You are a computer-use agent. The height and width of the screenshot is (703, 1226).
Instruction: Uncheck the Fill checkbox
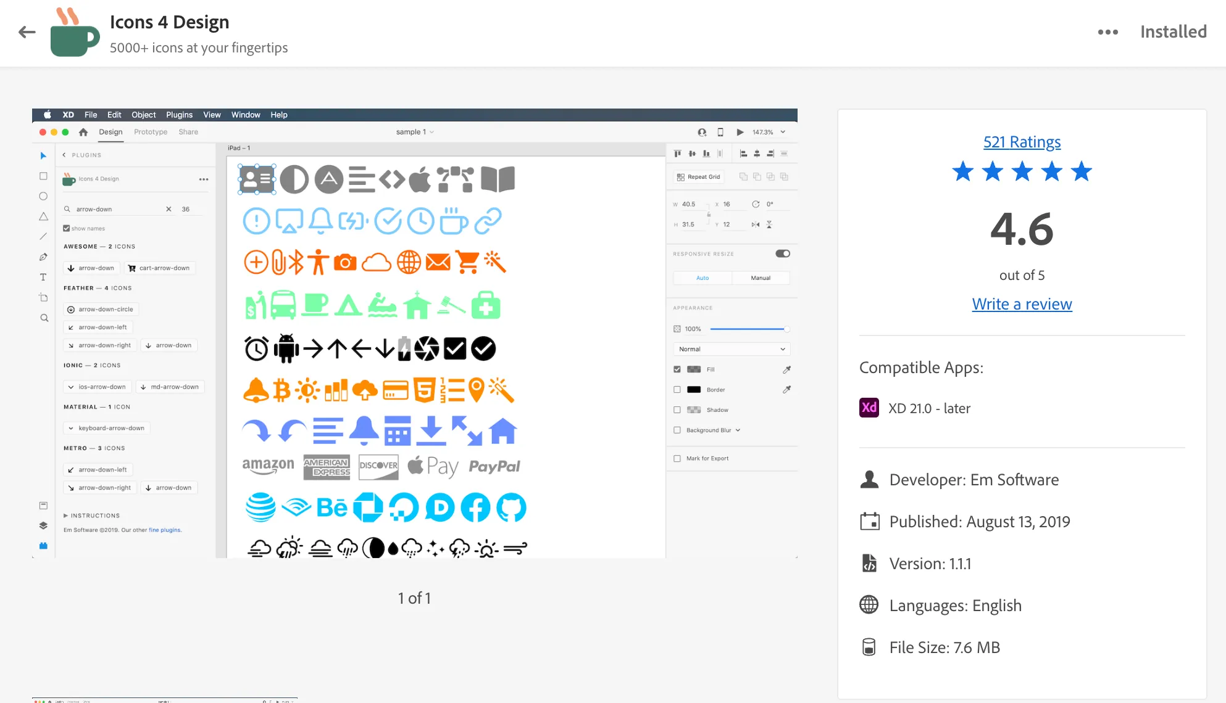(677, 369)
